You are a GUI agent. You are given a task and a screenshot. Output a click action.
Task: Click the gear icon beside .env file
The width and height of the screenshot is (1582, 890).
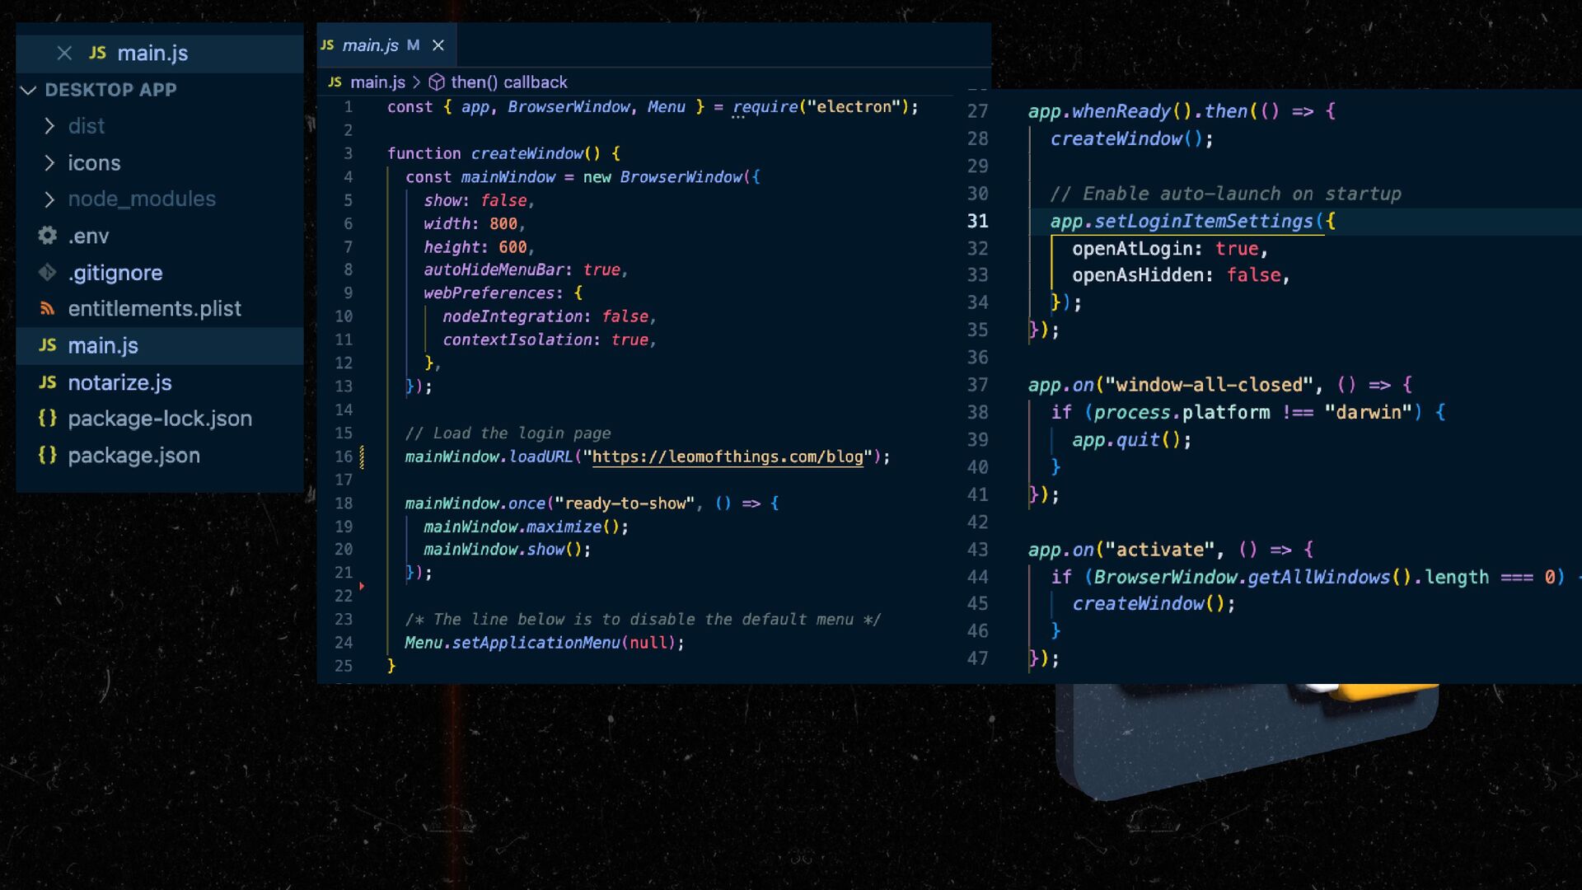(48, 236)
